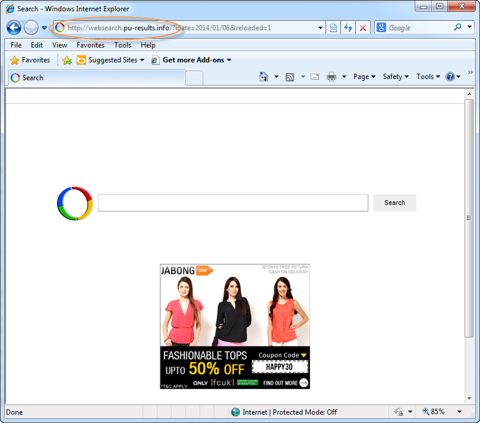Click the HAPPY30 coupon code box
The image size is (480, 423).
coord(280,367)
